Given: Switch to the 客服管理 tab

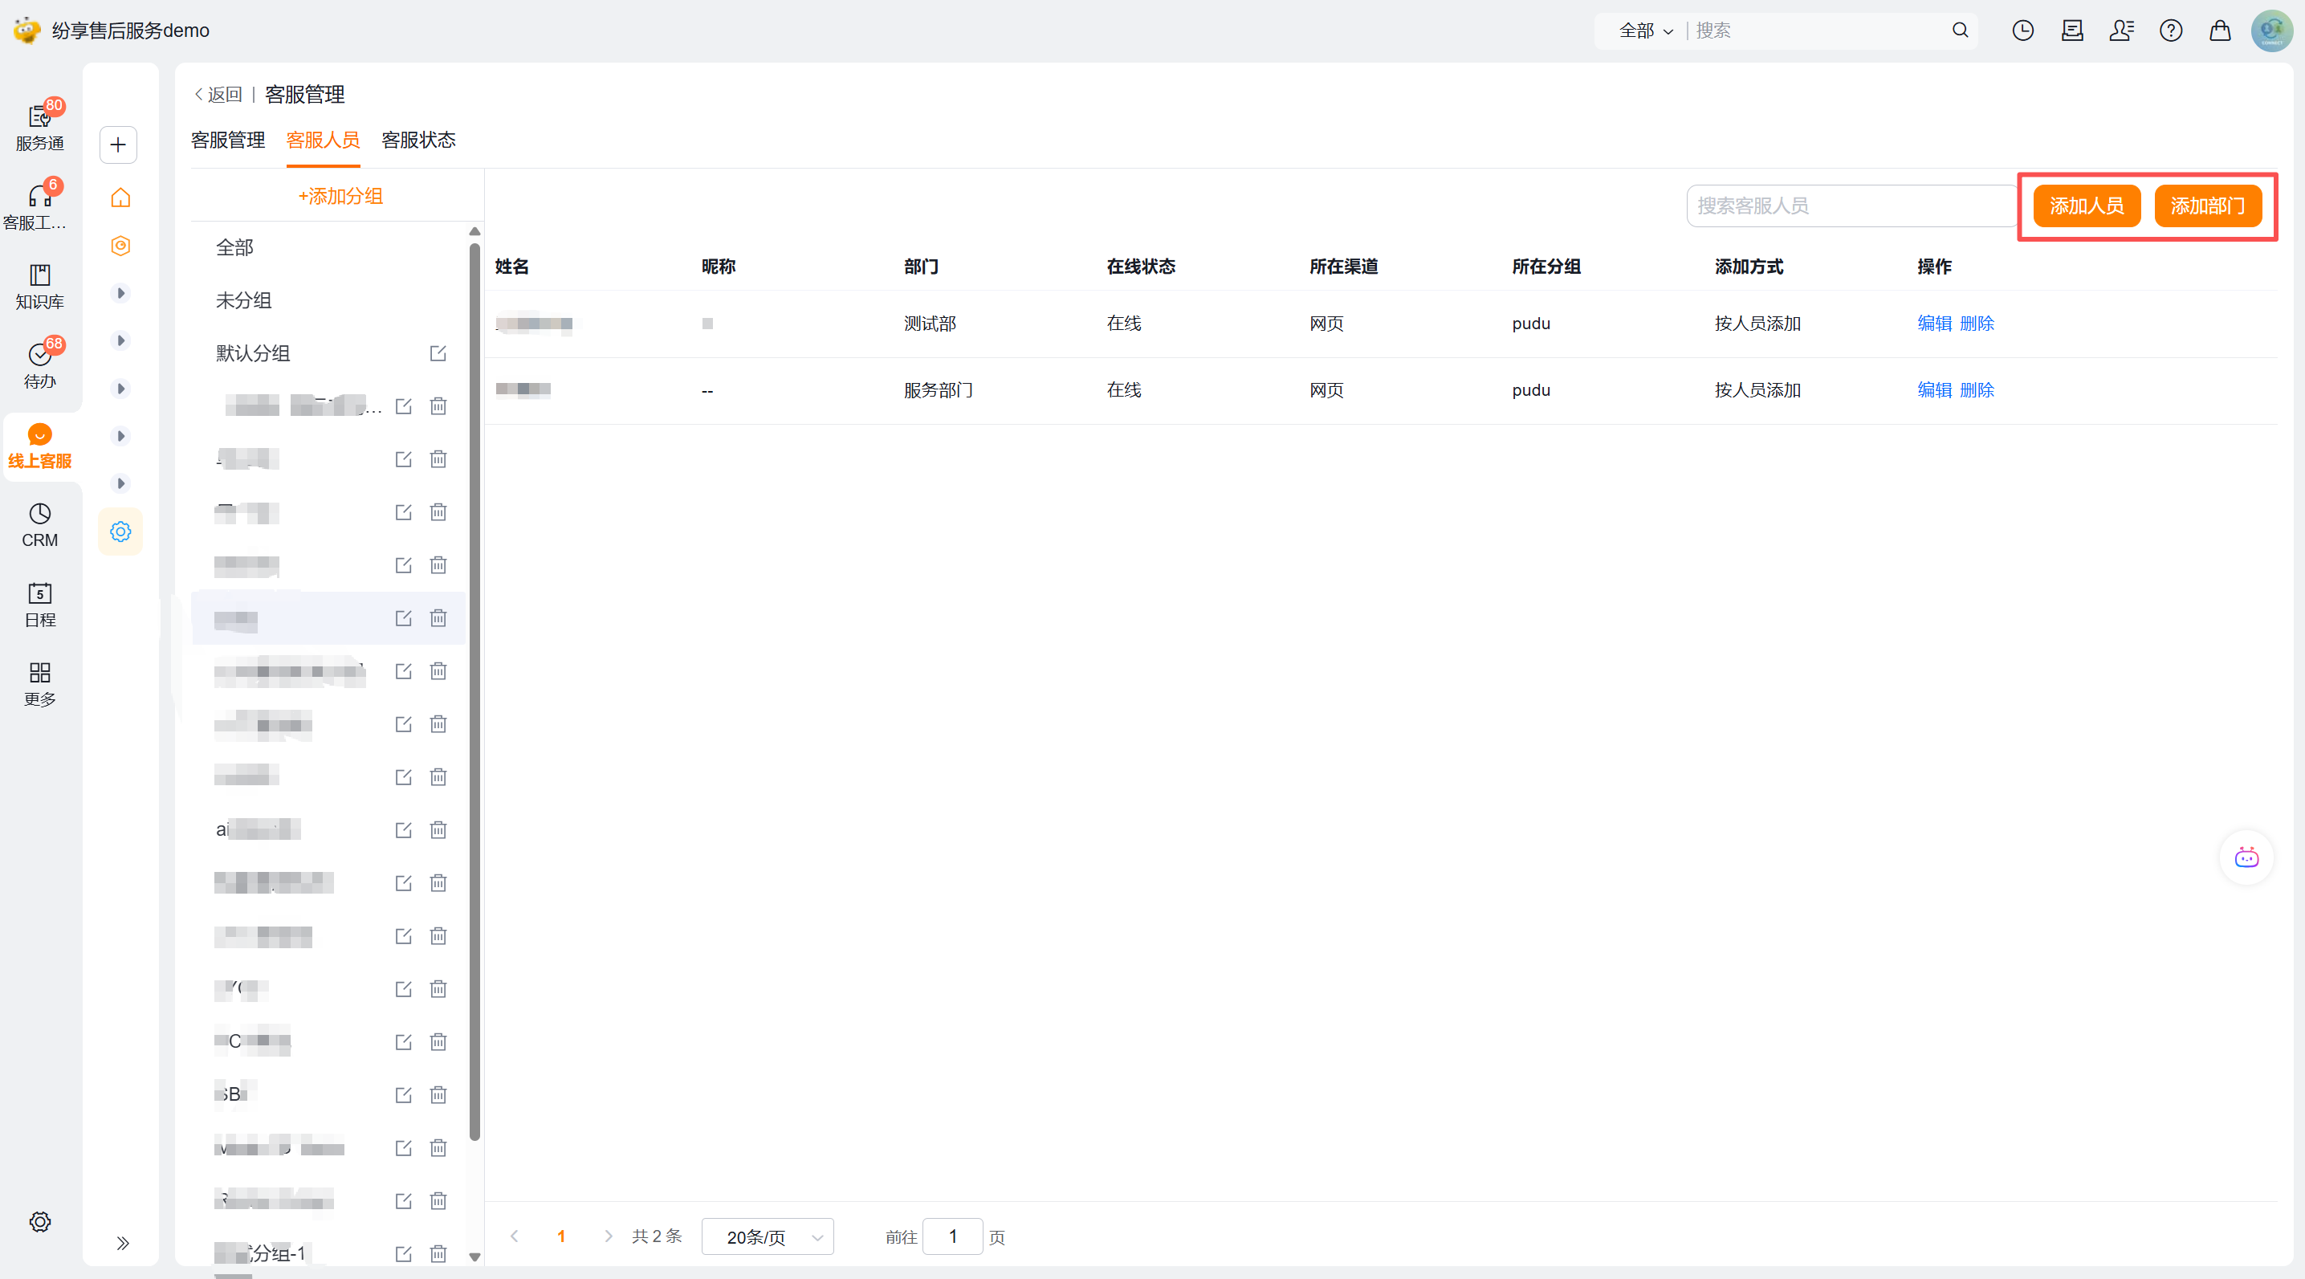Looking at the screenshot, I should (x=227, y=140).
